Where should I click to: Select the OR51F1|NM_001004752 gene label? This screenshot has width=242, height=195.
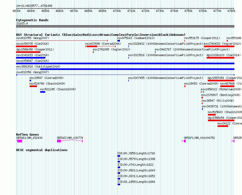[x=199, y=138]
